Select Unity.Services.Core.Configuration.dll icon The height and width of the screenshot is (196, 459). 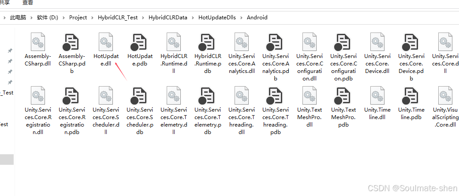point(310,42)
